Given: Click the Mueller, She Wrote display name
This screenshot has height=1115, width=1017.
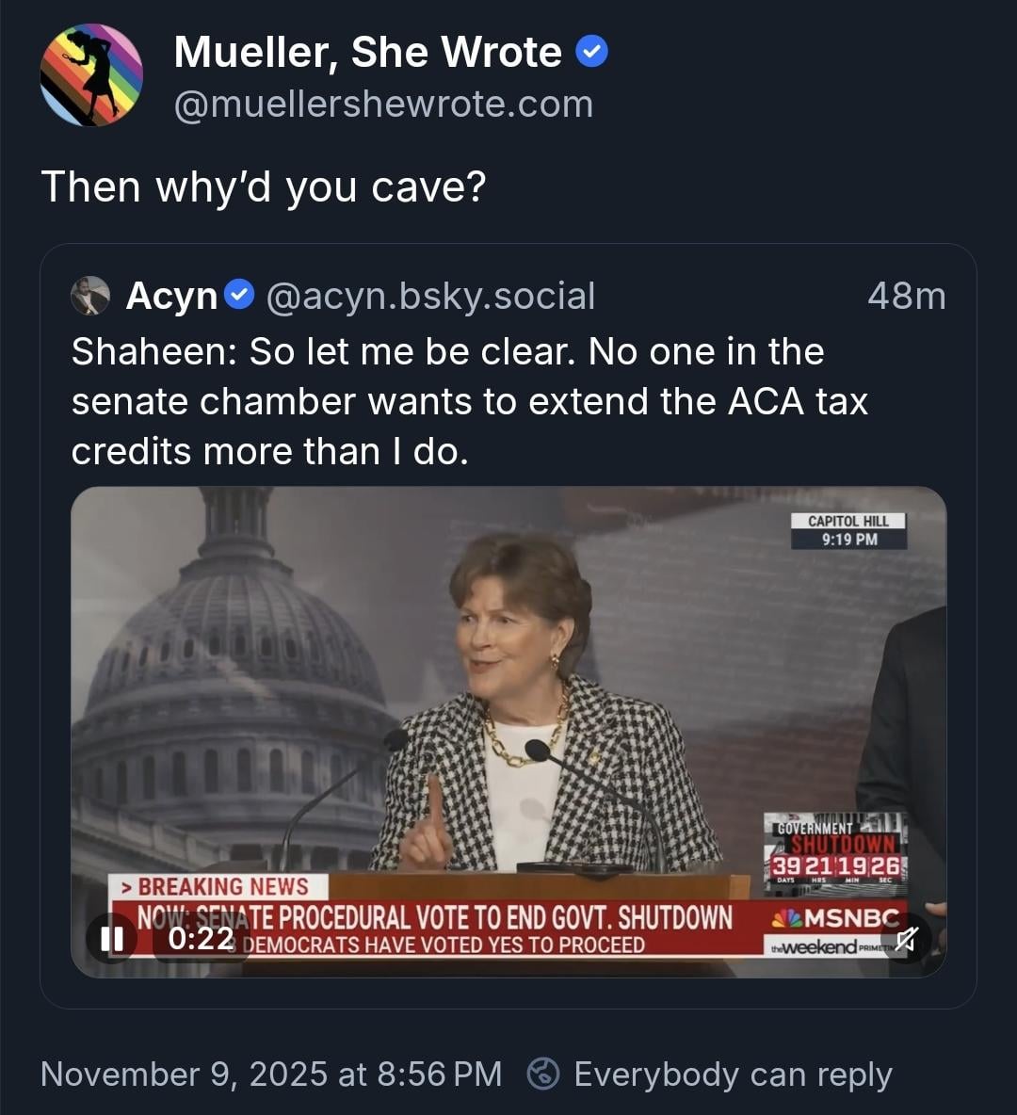Looking at the screenshot, I should (367, 53).
